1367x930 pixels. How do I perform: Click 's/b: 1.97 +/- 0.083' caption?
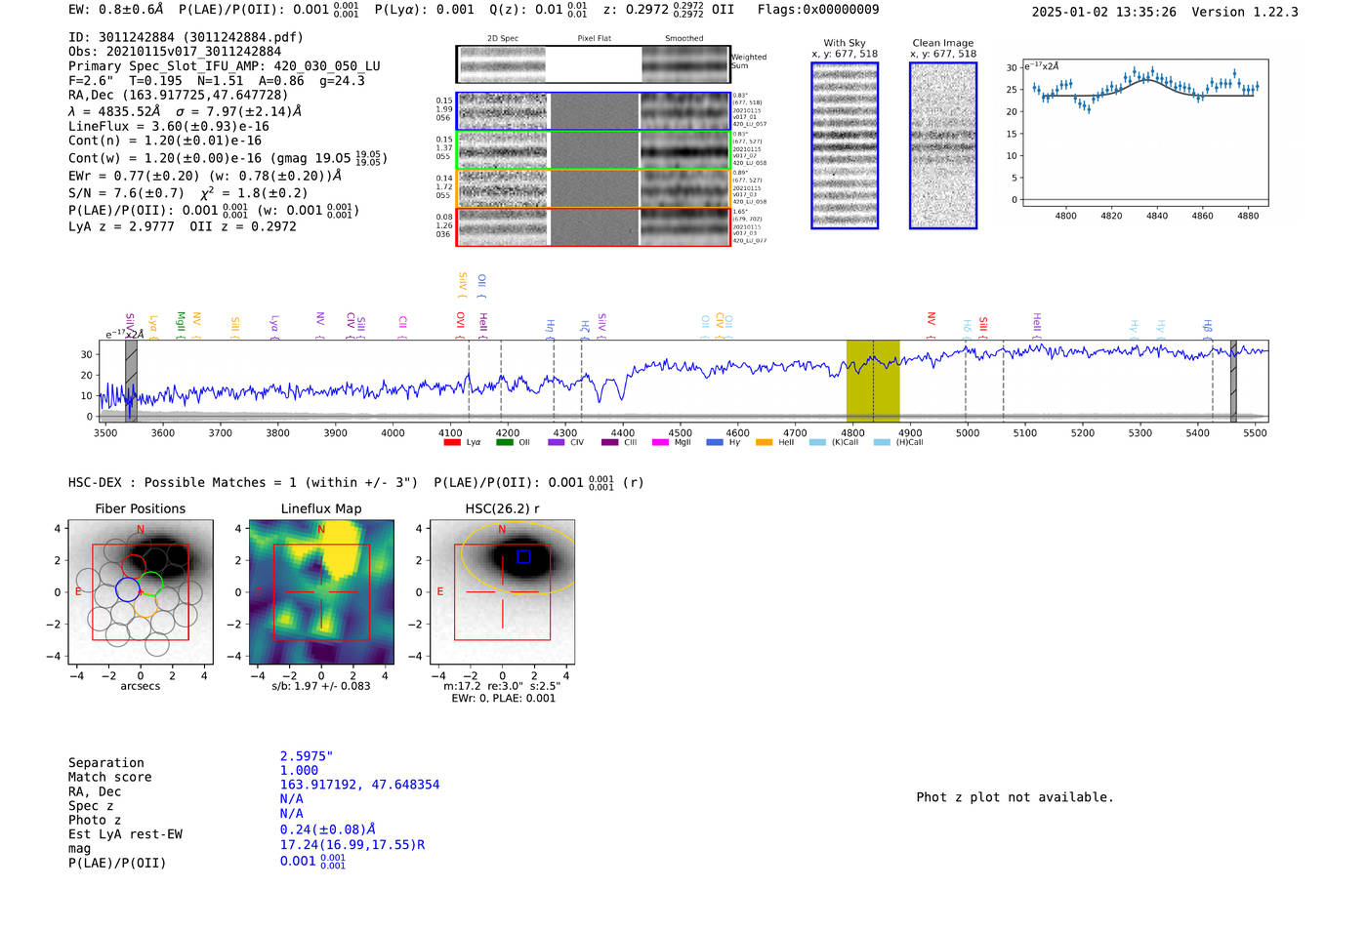tap(321, 686)
